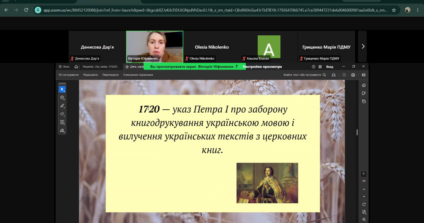
Task: Select Гриценко Марія ПДМУ participant tile
Action: point(327,46)
